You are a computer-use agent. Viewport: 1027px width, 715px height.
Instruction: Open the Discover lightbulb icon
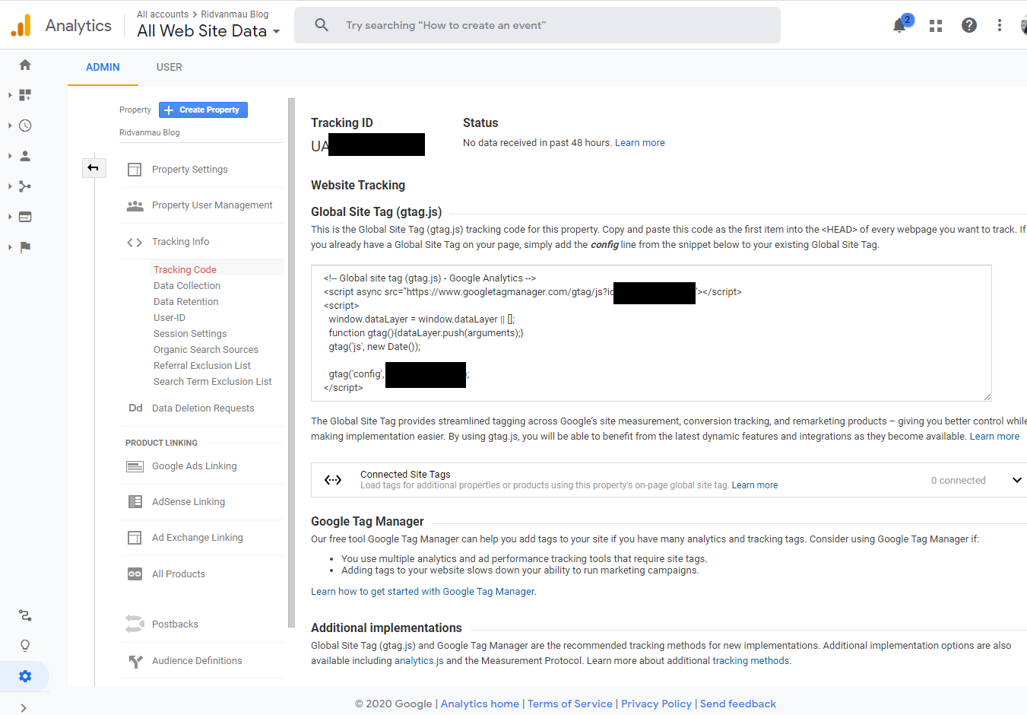click(x=25, y=646)
